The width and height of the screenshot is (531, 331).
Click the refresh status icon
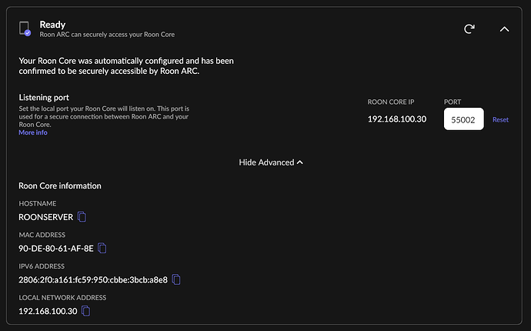click(469, 28)
